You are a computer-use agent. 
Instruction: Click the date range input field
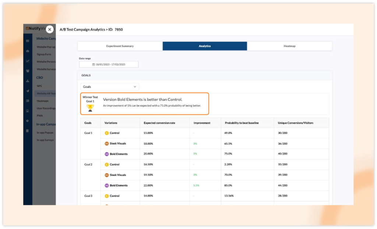point(109,64)
